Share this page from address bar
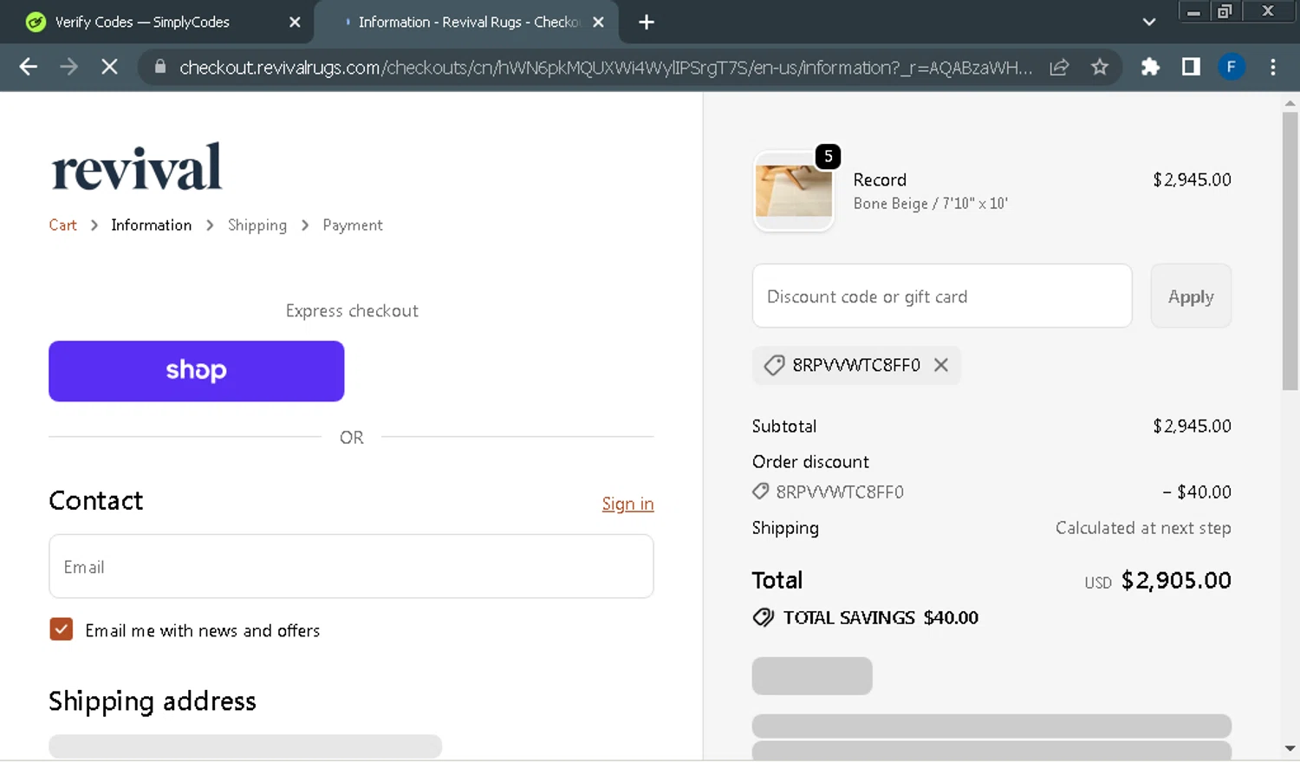The height and width of the screenshot is (762, 1300). (1059, 67)
